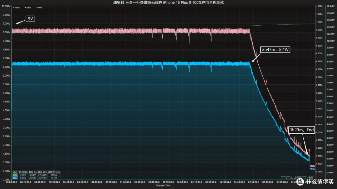The width and height of the screenshot is (337, 189).
Task: Select the green 全部 row label in stats table
Action: tap(15, 175)
